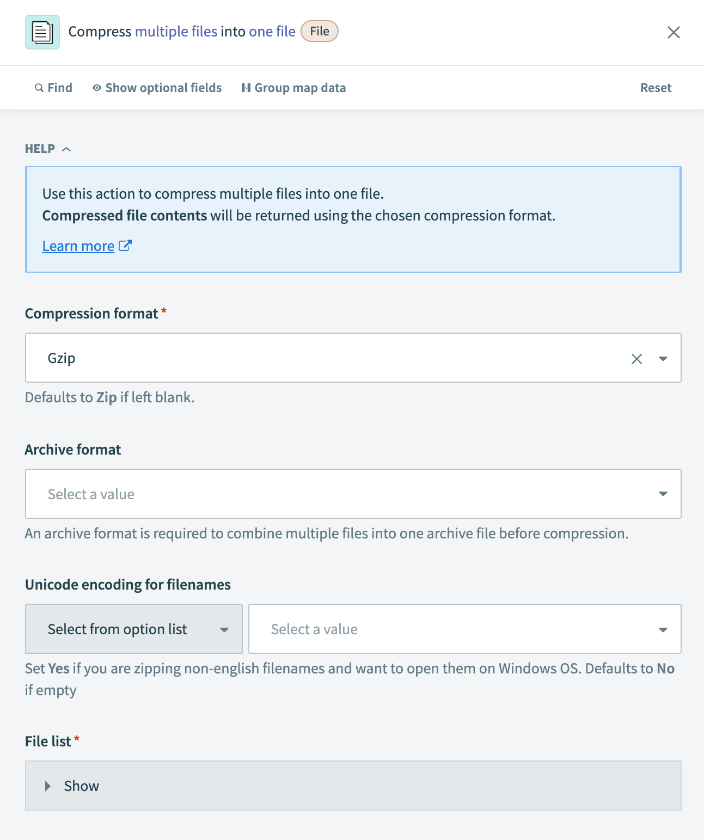
Task: Click the document action icon in the header
Action: click(x=42, y=32)
